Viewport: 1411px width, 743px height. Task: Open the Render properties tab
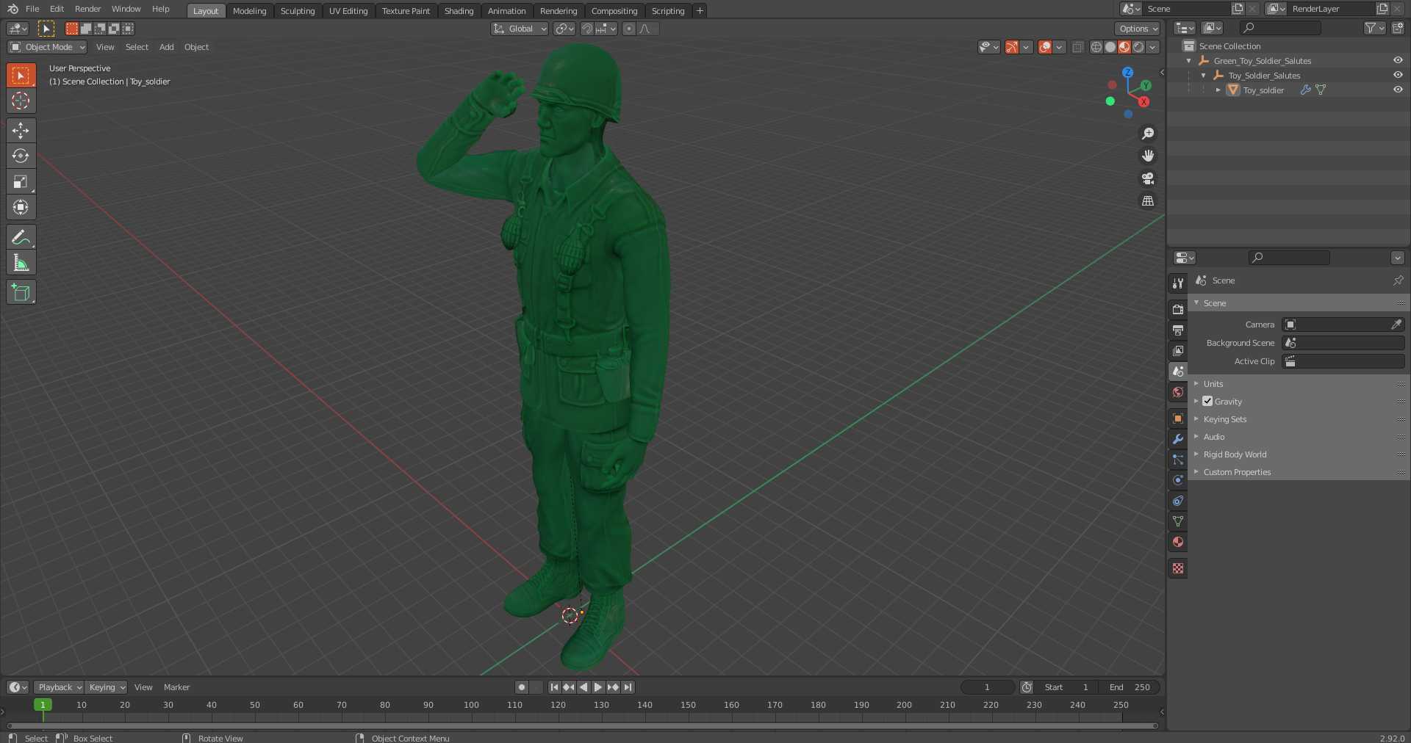[1178, 309]
